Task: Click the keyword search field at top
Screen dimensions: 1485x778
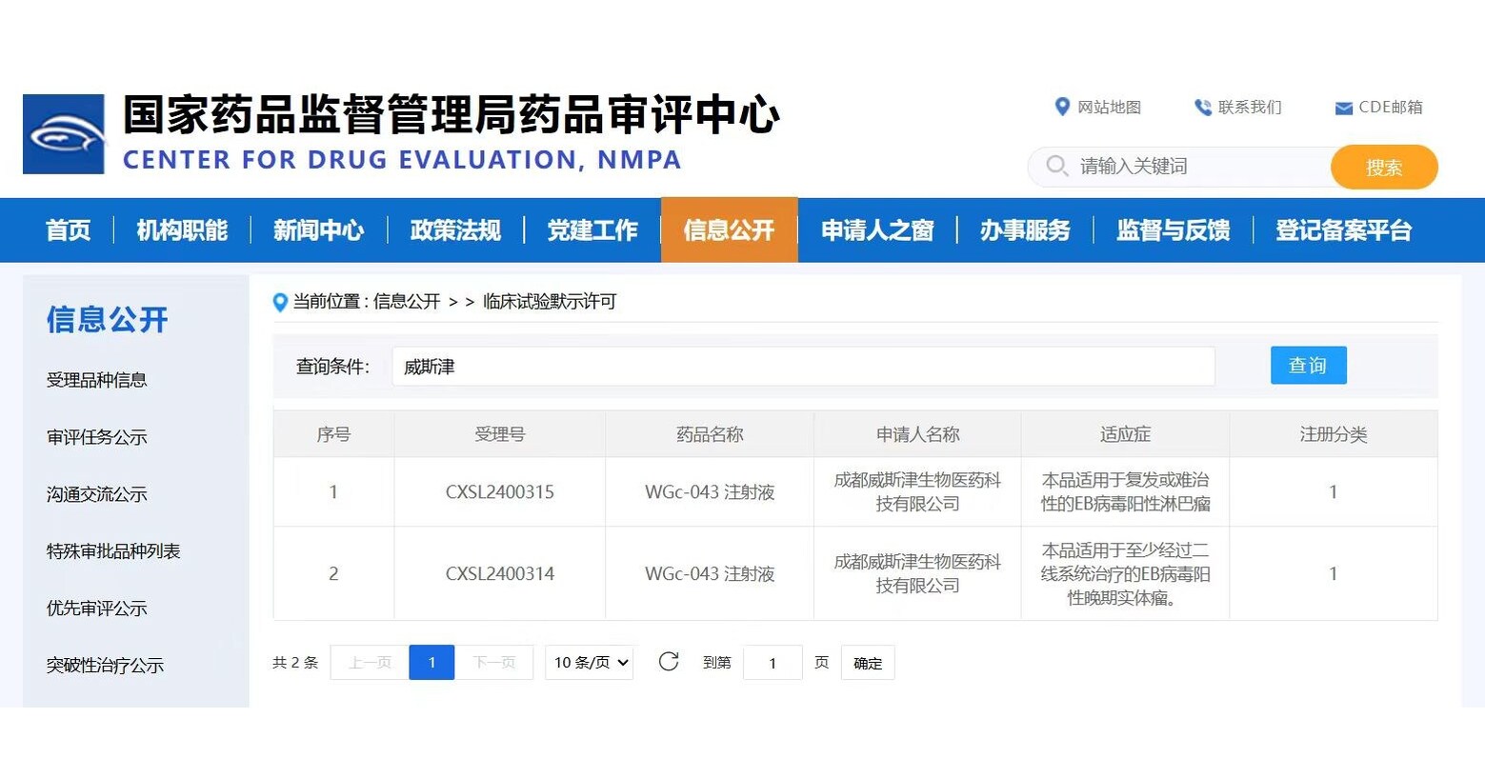Action: point(1200,167)
